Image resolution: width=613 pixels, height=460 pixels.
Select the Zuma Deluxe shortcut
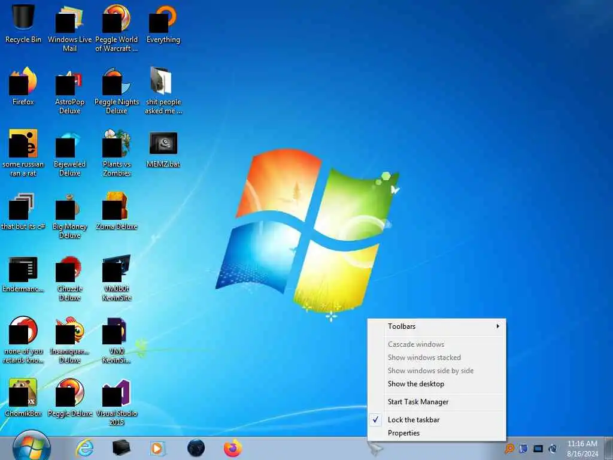tap(117, 211)
